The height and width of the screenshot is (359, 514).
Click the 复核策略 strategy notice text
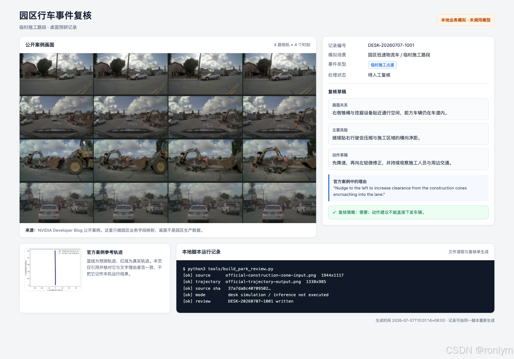pos(382,213)
